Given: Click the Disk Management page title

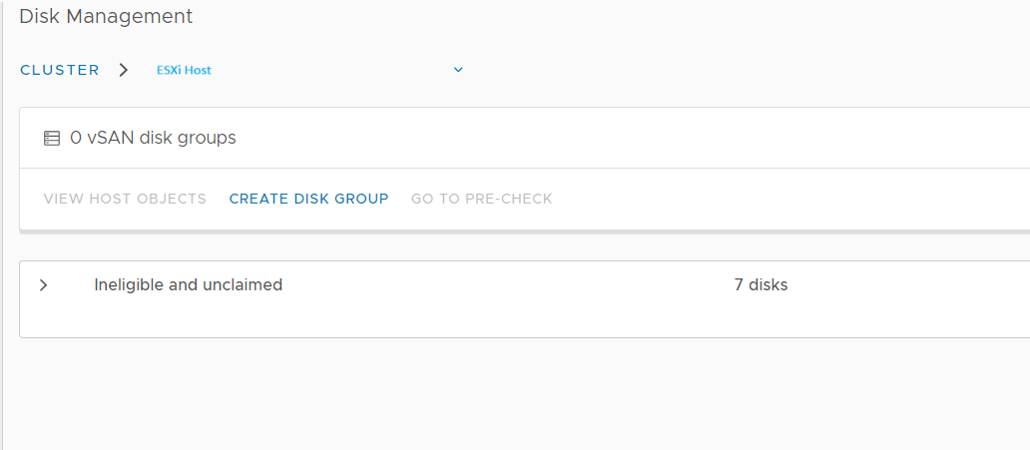Looking at the screenshot, I should [106, 16].
